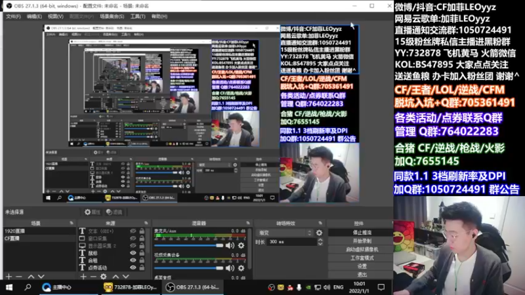Open transition properties gear icon
This screenshot has height=295, width=525.
tap(320, 233)
